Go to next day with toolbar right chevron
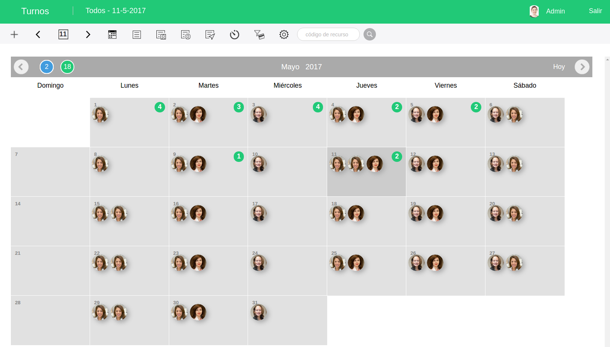Screen dimensions: 610x347 tap(88, 34)
